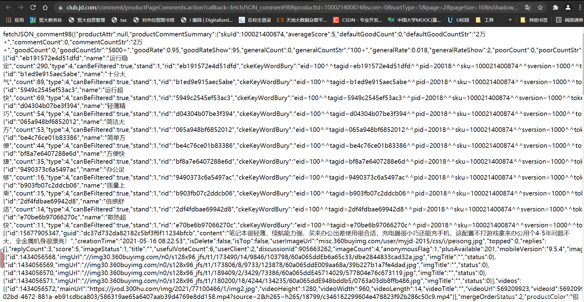View site security lock info
The width and height of the screenshot is (584, 302).
[60, 7]
